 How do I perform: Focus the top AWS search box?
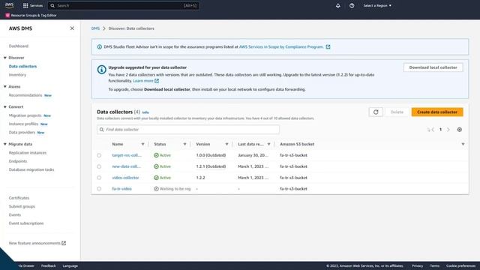coord(123,5)
